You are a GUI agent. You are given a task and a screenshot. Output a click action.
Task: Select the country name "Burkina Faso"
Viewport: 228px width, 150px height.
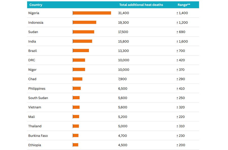(38, 136)
